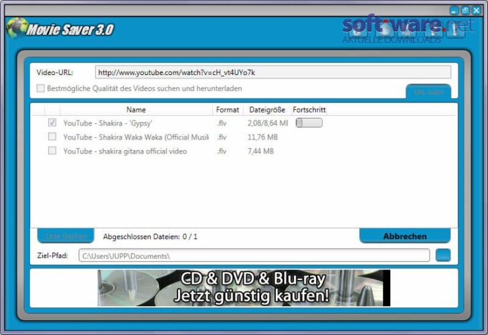The width and height of the screenshot is (488, 335).
Task: Focus the Video-URL input field
Action: pyautogui.click(x=273, y=72)
